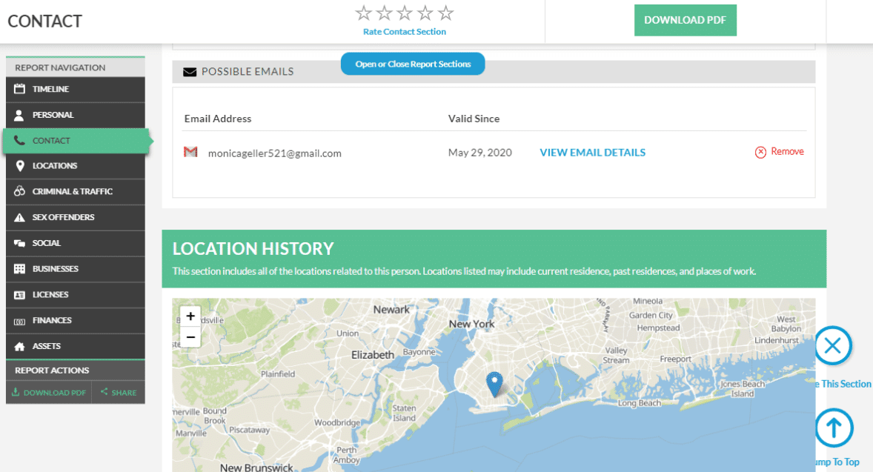Click VIEW EMAIL DETAILS for monicageller521@gmail.com
The image size is (873, 472).
pyautogui.click(x=592, y=152)
